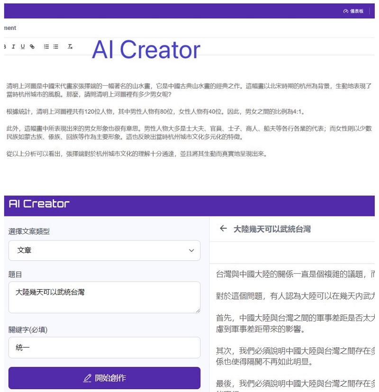This screenshot has height=392, width=379.
Task: Click the back arrow beside the article title
Action: pos(224,229)
